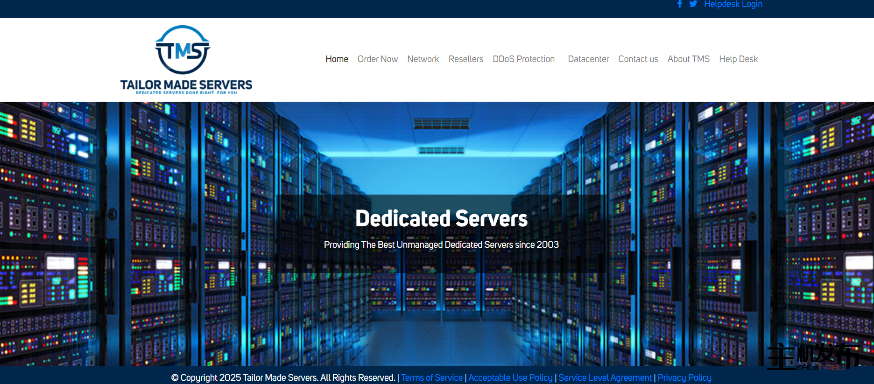Click the watermark logo in bottom corner
The height and width of the screenshot is (384, 874).
(813, 357)
